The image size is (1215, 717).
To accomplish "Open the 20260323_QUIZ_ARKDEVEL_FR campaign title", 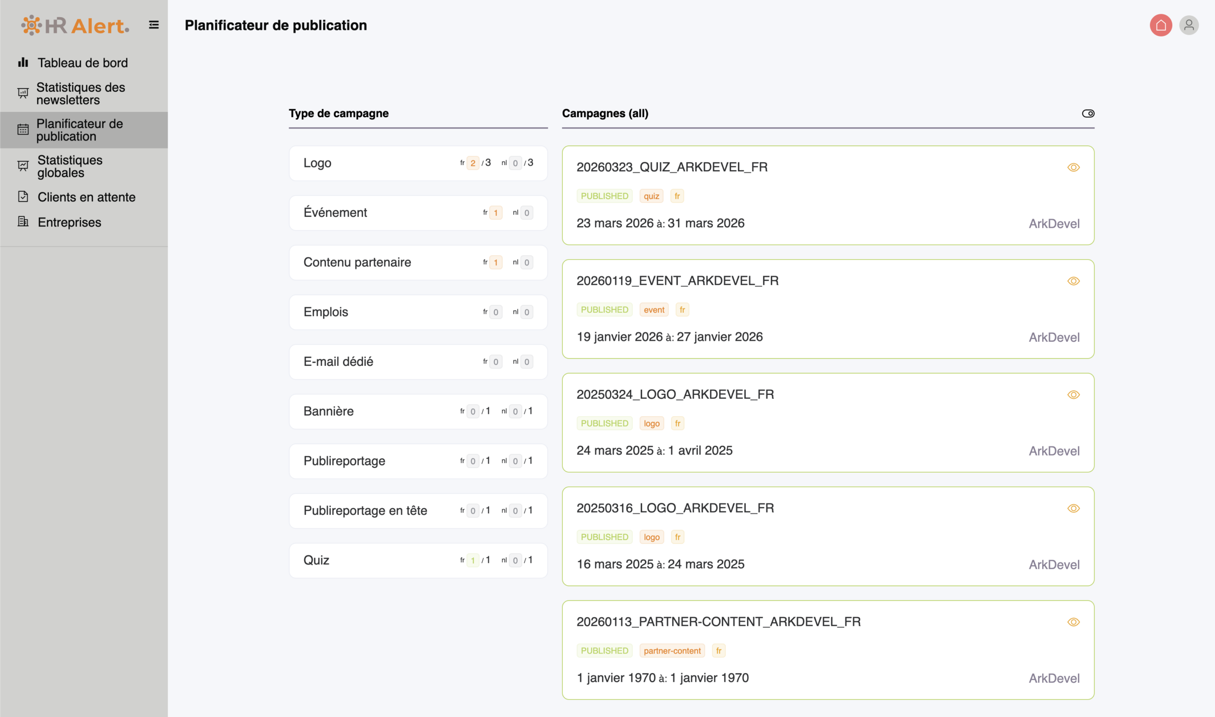I will click(672, 167).
